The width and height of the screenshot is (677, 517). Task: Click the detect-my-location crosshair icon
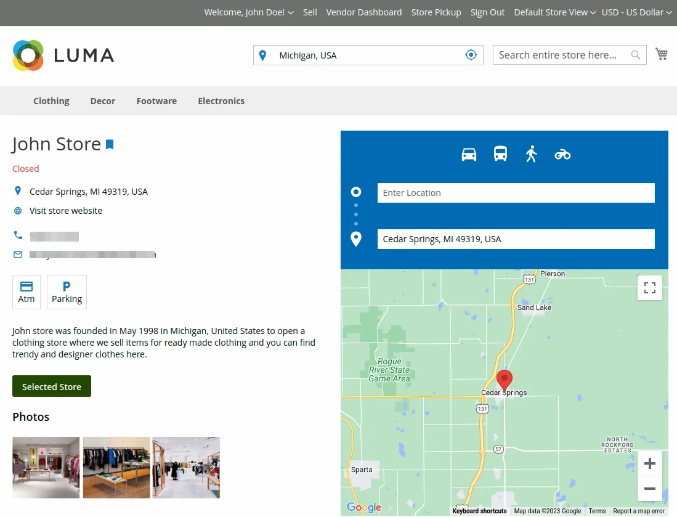(x=471, y=54)
